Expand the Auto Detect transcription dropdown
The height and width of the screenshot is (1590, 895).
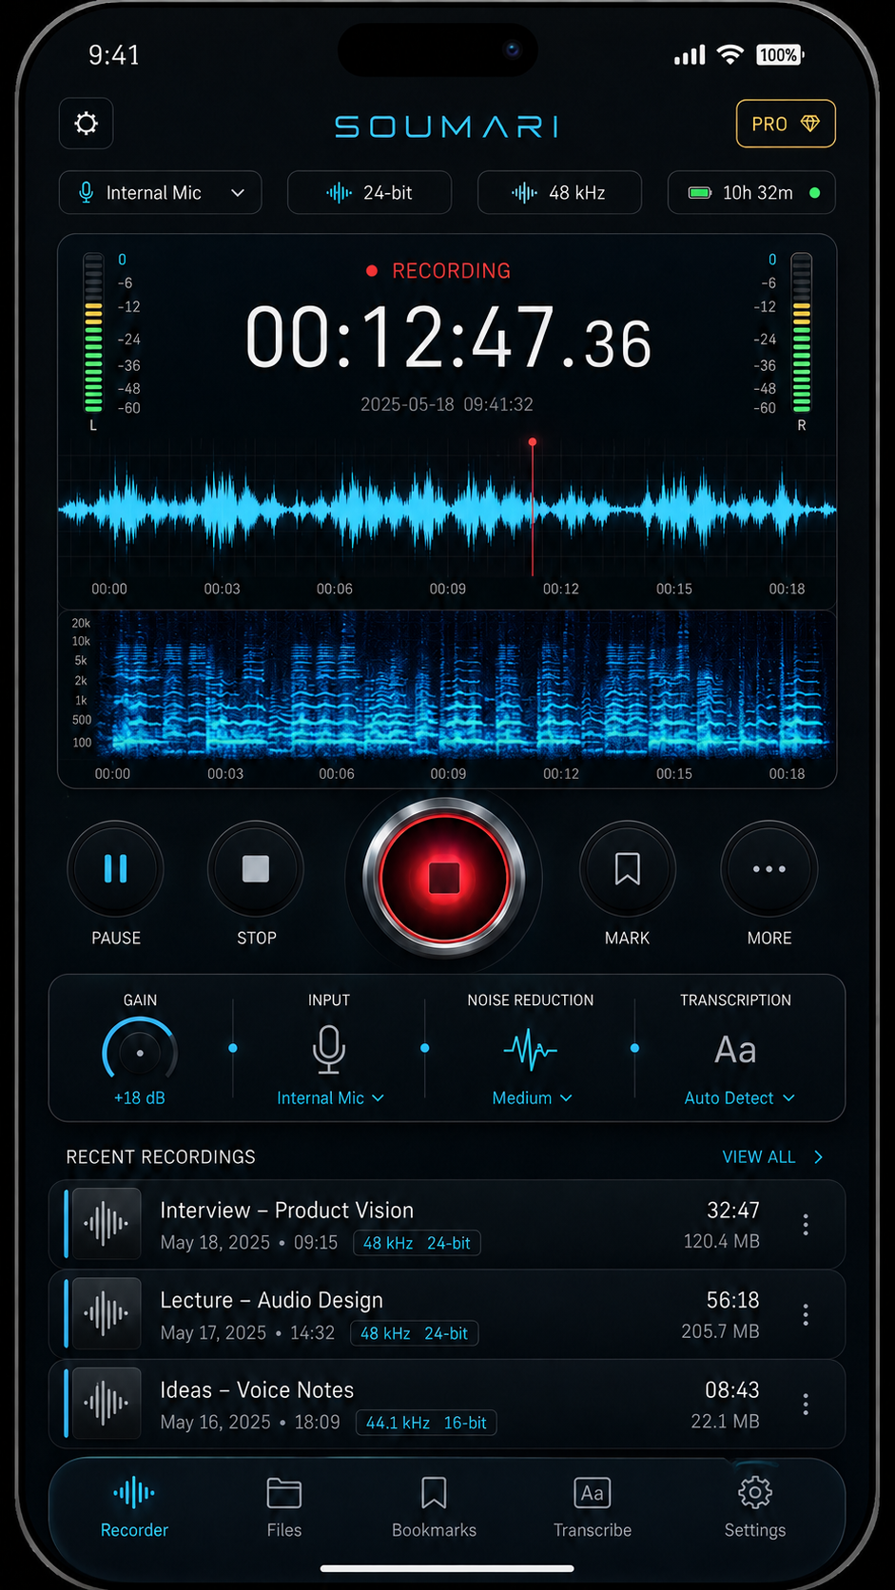pyautogui.click(x=739, y=1098)
